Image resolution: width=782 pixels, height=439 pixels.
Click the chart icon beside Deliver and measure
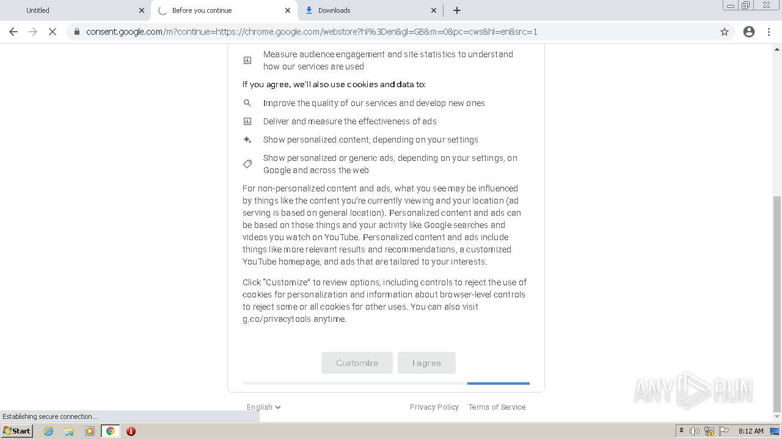247,121
